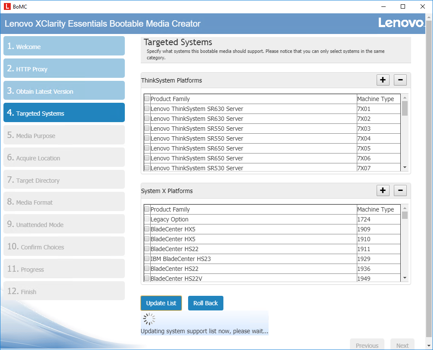Image resolution: width=433 pixels, height=350 pixels.
Task: Click the ThinkSystem list scrollbar thumb
Action: point(405,108)
